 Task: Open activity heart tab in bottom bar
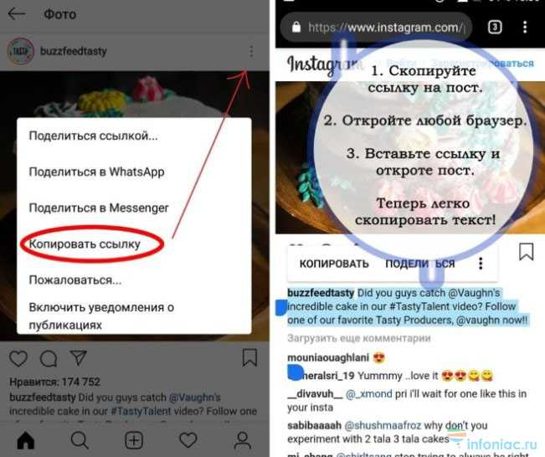click(x=188, y=440)
